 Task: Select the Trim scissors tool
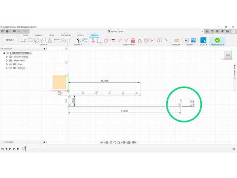coord(78,40)
